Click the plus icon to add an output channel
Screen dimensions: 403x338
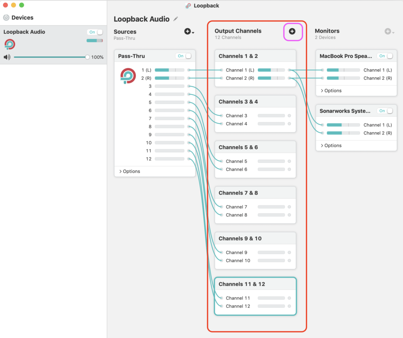pos(292,31)
